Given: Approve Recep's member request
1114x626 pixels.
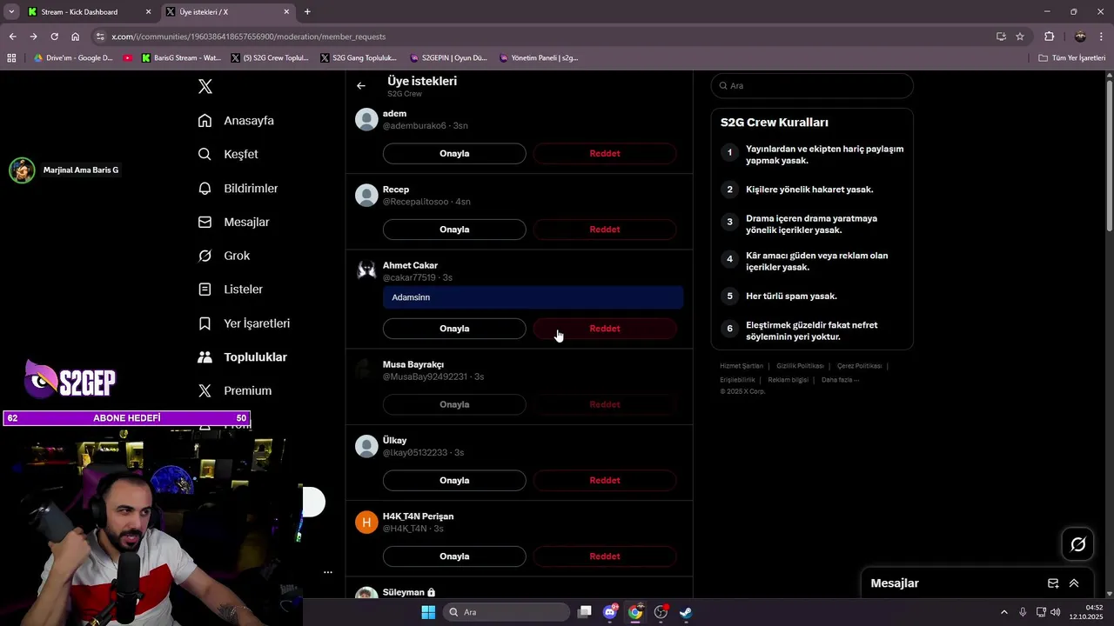Looking at the screenshot, I should coord(454,230).
